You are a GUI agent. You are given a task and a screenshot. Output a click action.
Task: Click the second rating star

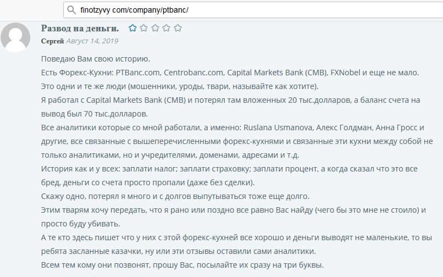(x=144, y=28)
